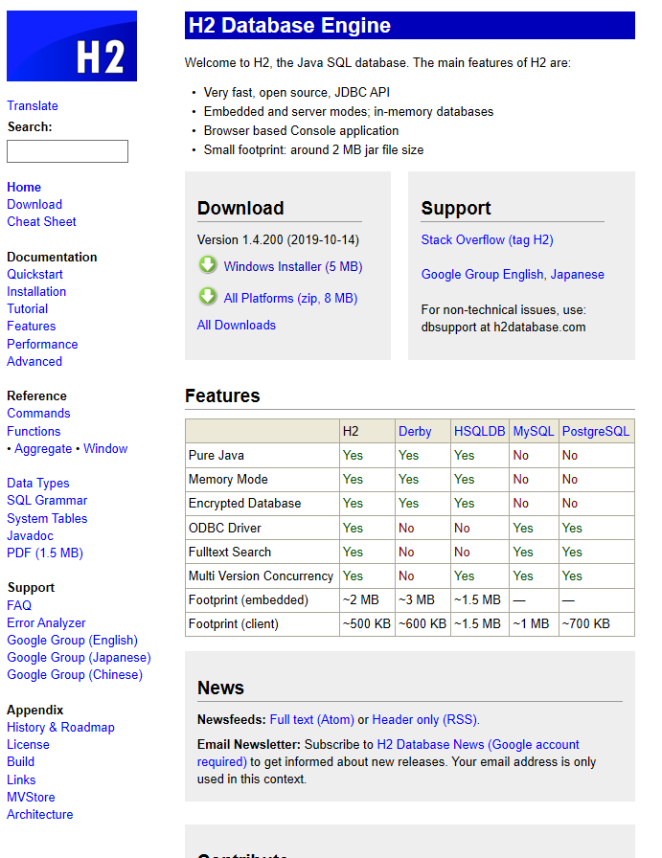Open the Architecture page
Screen dimensions: 662x858
tap(40, 814)
